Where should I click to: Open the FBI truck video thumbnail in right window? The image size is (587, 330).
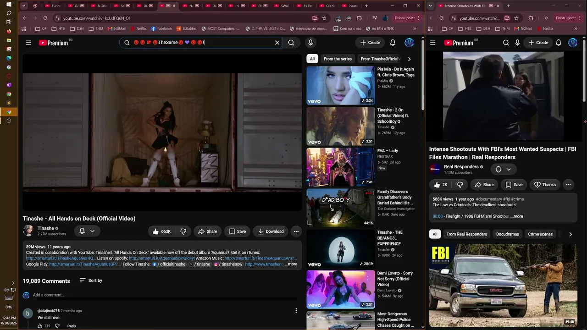tap(503, 286)
